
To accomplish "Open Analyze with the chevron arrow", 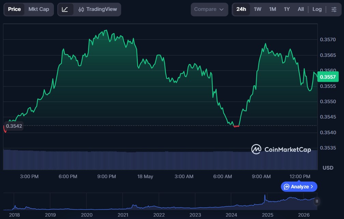I will click(312, 187).
